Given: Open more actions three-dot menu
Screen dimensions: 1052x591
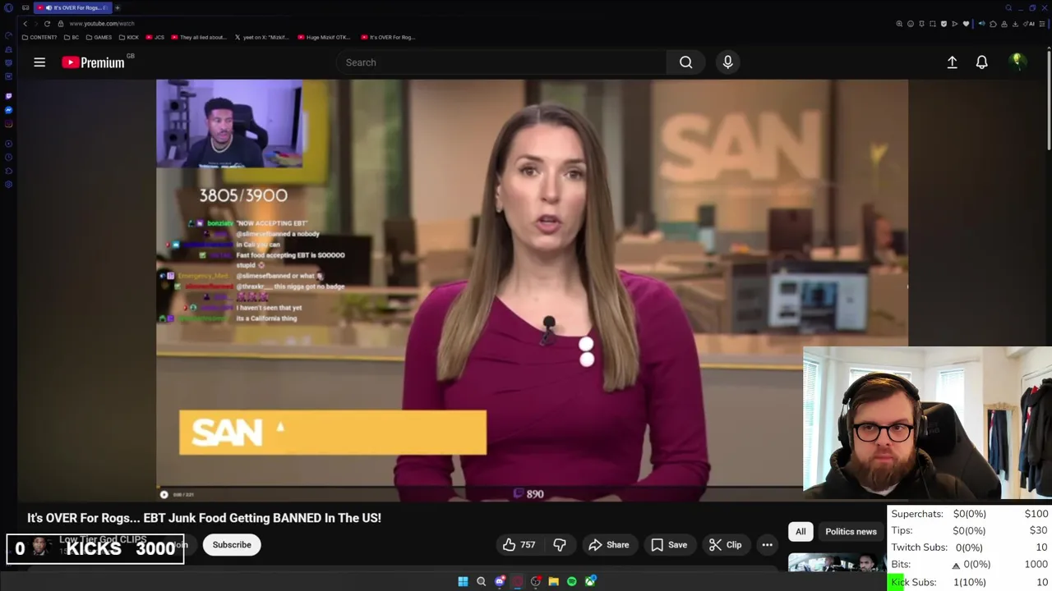Looking at the screenshot, I should [x=767, y=545].
